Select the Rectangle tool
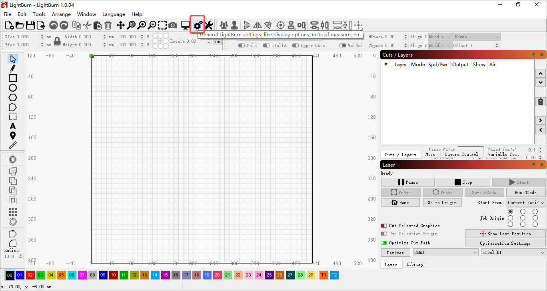Viewport: 547px width, 291px height. [13, 78]
